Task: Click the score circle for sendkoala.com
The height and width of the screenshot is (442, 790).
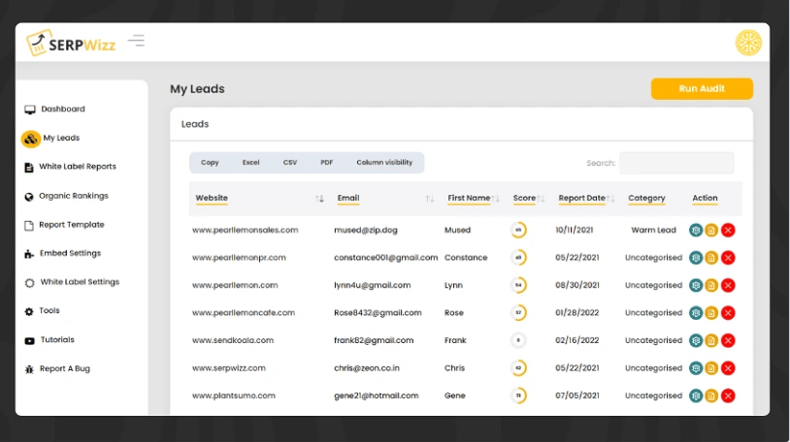Action: pos(518,340)
